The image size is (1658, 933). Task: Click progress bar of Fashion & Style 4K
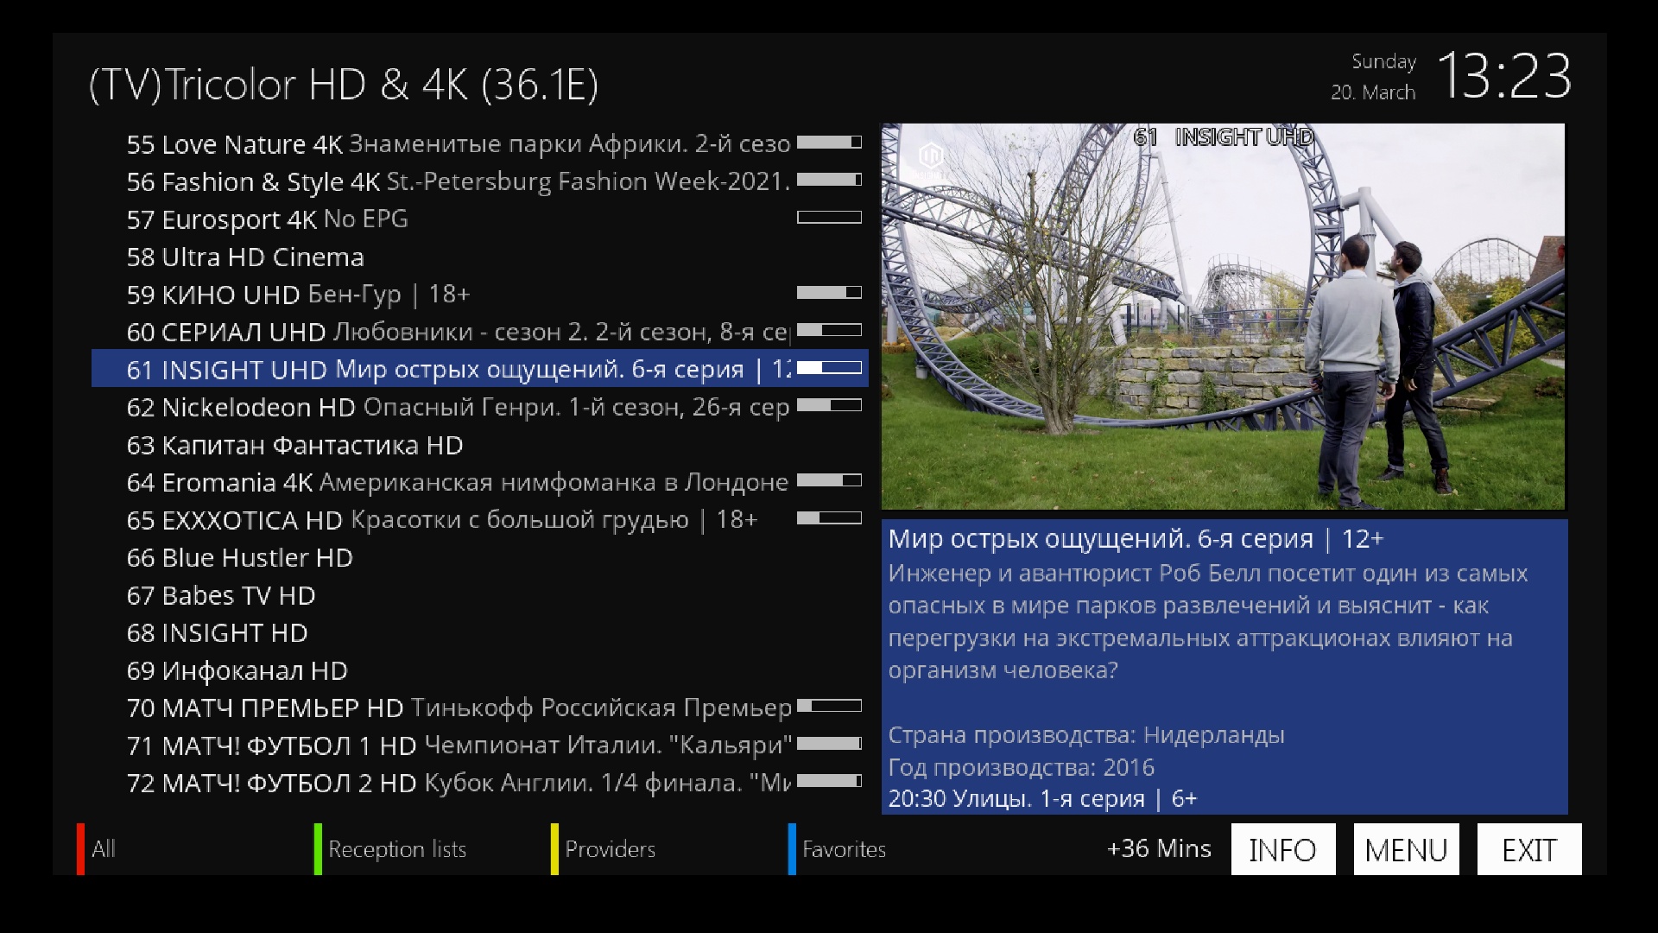coord(829,180)
